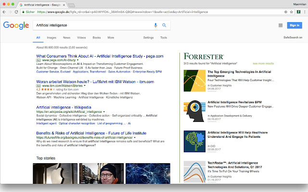Click the Enterprise Ready BPM sitelink
The image size is (308, 192).
[x=147, y=72]
